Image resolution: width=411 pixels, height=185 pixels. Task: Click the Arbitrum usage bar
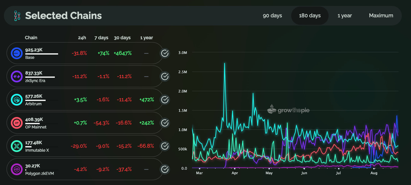35,100
